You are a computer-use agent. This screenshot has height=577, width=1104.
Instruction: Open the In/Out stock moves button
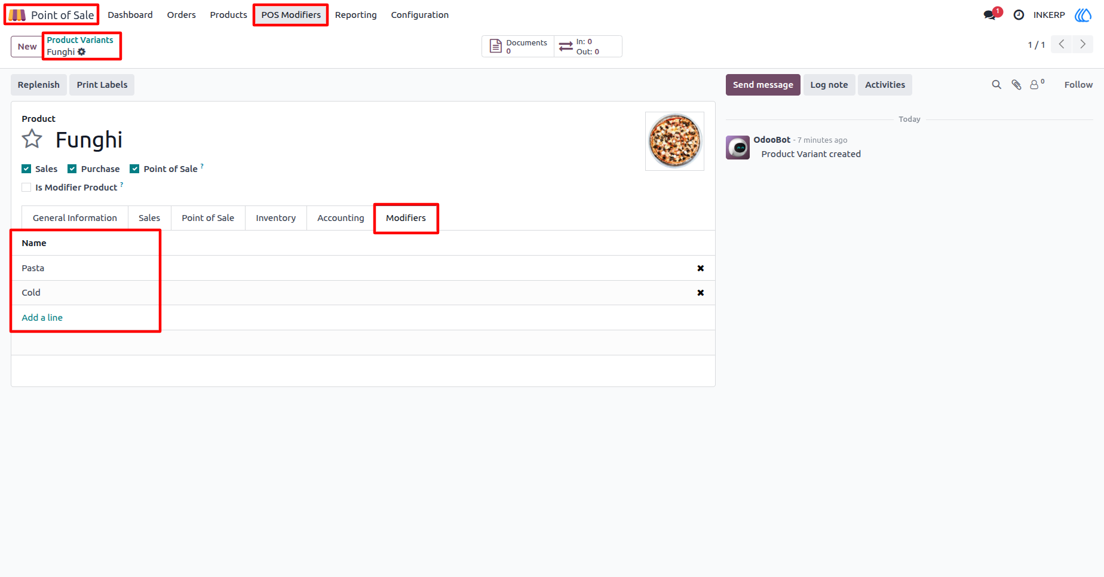tap(588, 47)
